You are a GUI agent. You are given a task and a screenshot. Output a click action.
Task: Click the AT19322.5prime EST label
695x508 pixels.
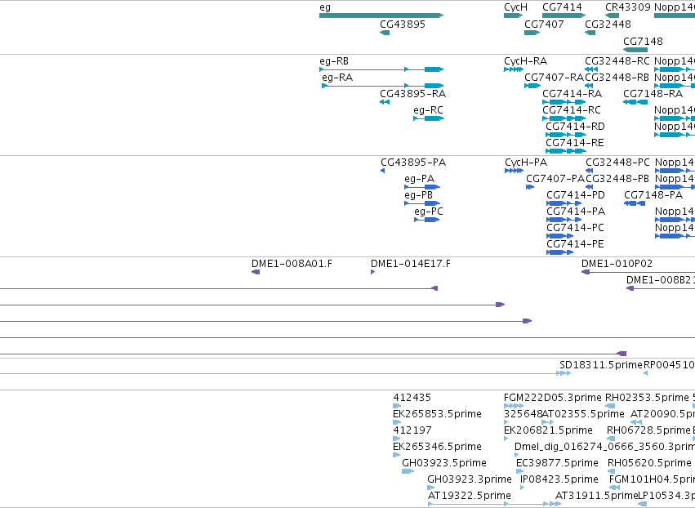pyautogui.click(x=469, y=496)
